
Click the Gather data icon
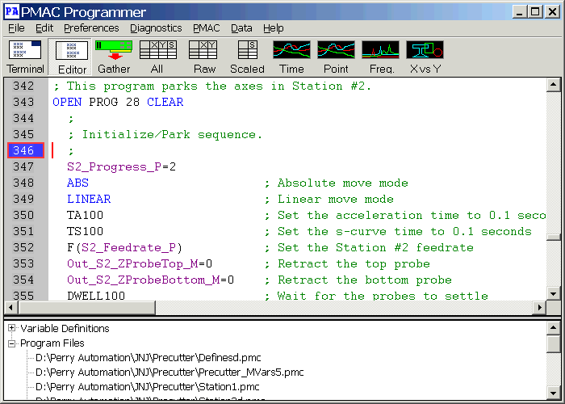pyautogui.click(x=114, y=57)
